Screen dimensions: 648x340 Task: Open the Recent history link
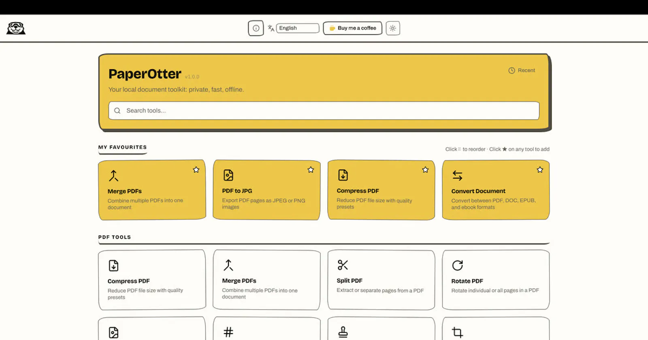(x=522, y=70)
